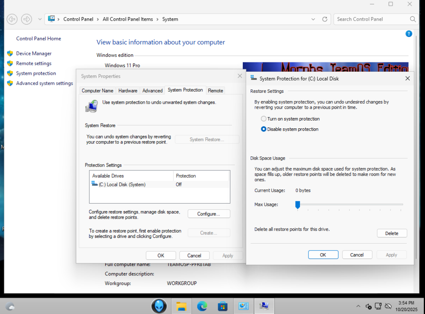Click the Configure... button
The width and height of the screenshot is (425, 314).
[x=209, y=214]
